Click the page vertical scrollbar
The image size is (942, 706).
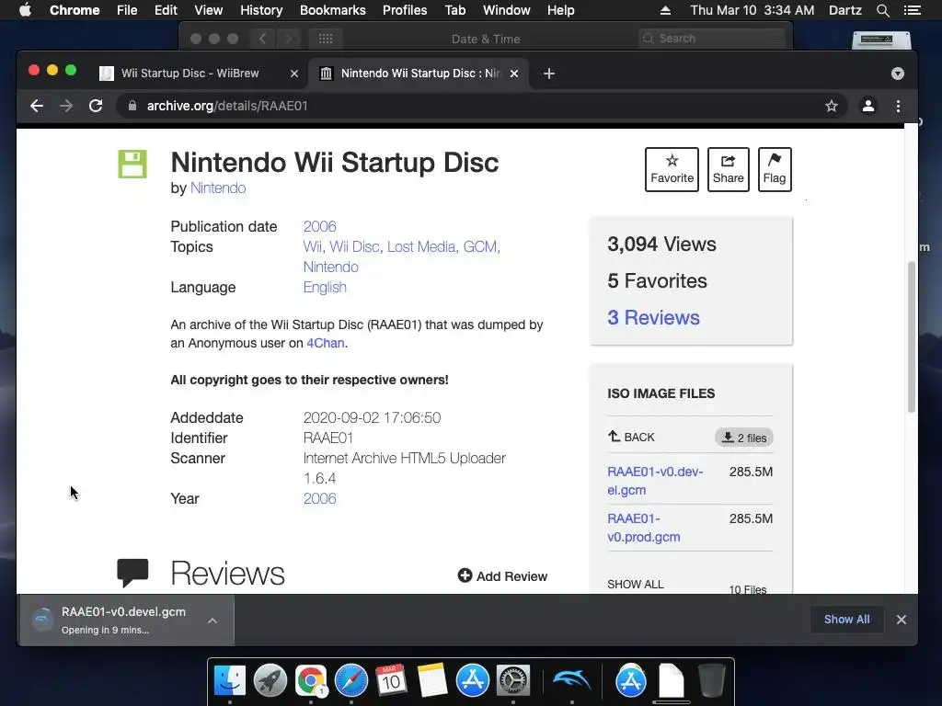tap(912, 337)
